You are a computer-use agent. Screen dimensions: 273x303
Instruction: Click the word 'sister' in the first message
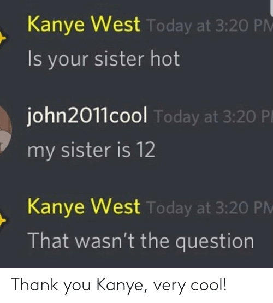click(119, 58)
